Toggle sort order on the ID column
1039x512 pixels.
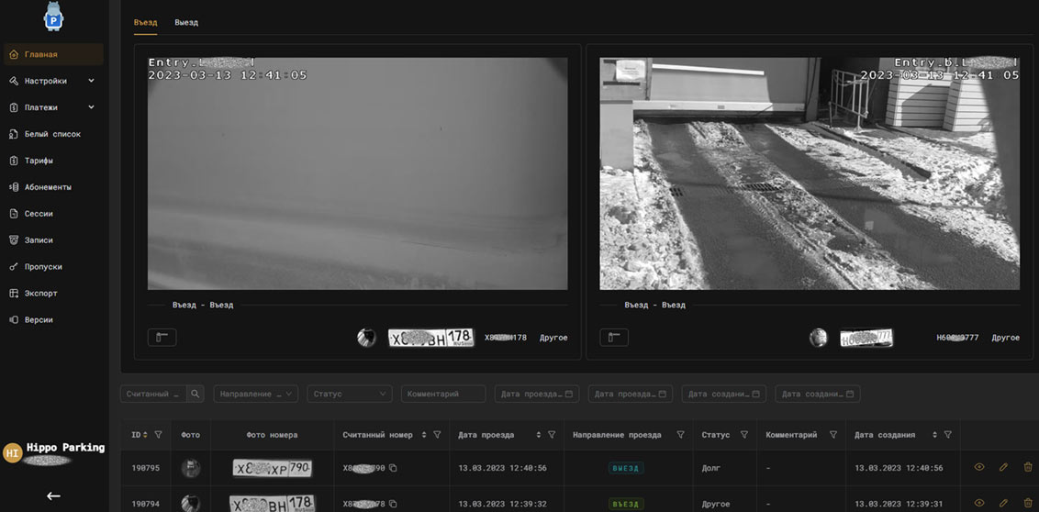(146, 435)
